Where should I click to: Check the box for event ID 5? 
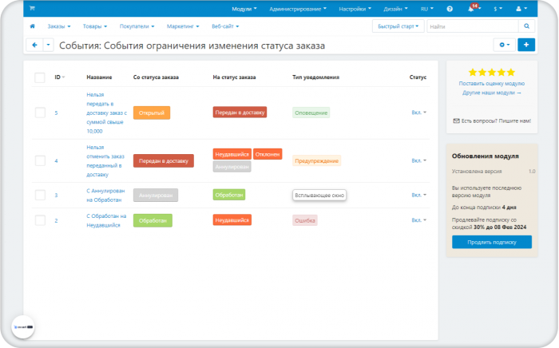[40, 113]
